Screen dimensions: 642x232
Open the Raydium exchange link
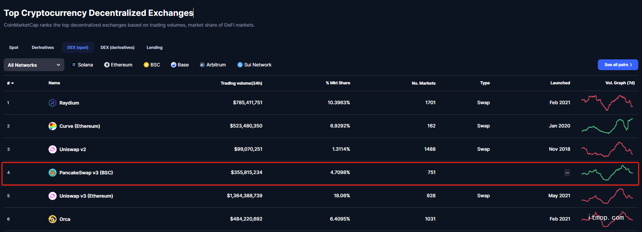69,103
